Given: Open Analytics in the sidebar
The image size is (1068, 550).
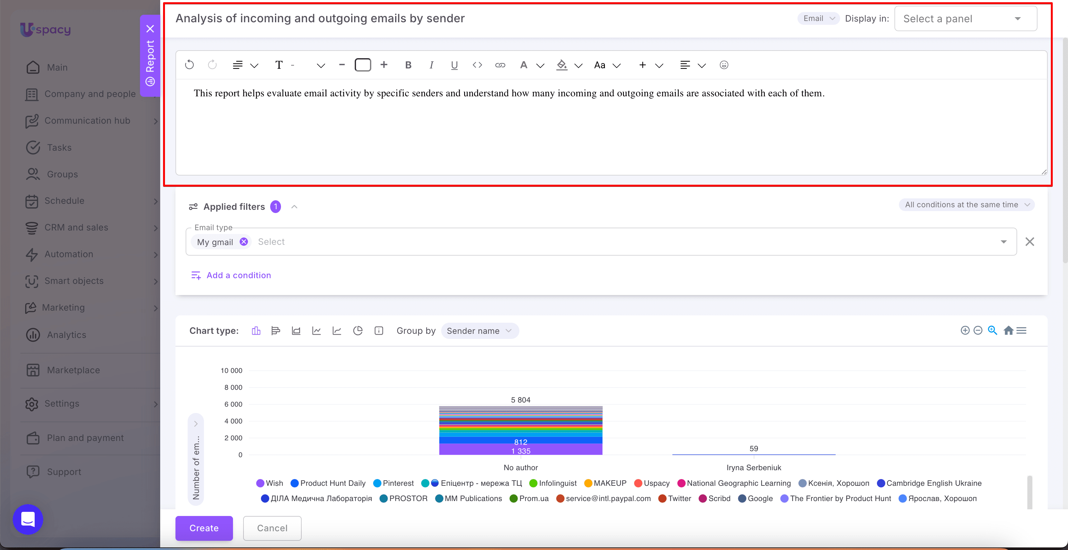Looking at the screenshot, I should [x=66, y=335].
